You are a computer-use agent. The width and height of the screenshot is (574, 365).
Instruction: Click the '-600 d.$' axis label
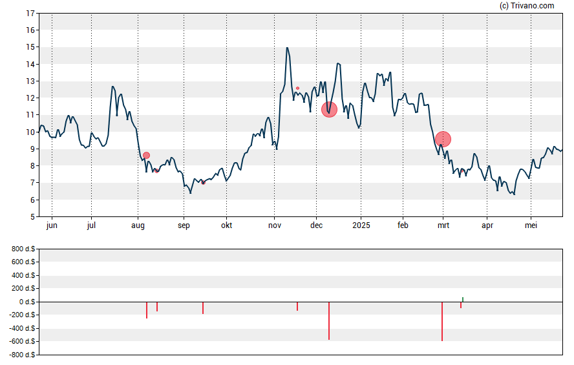pyautogui.click(x=23, y=341)
